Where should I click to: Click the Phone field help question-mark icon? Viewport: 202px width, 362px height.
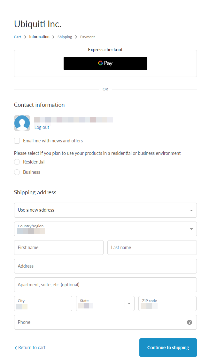coord(190,322)
